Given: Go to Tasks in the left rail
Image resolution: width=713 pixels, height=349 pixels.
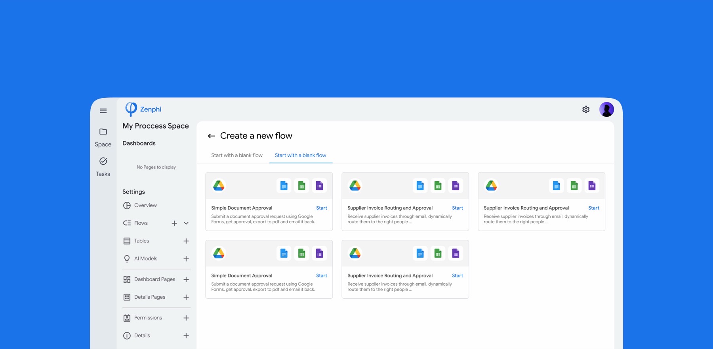Looking at the screenshot, I should tap(103, 167).
